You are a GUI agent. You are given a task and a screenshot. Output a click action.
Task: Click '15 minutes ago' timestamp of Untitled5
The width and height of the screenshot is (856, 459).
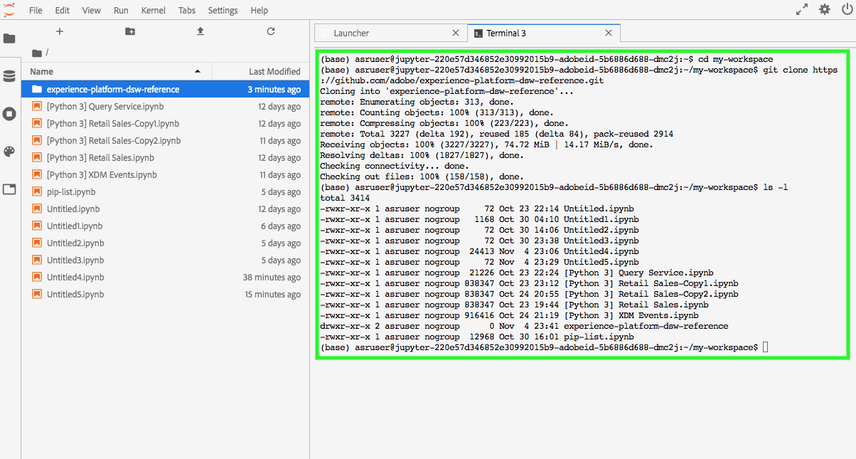pos(273,295)
